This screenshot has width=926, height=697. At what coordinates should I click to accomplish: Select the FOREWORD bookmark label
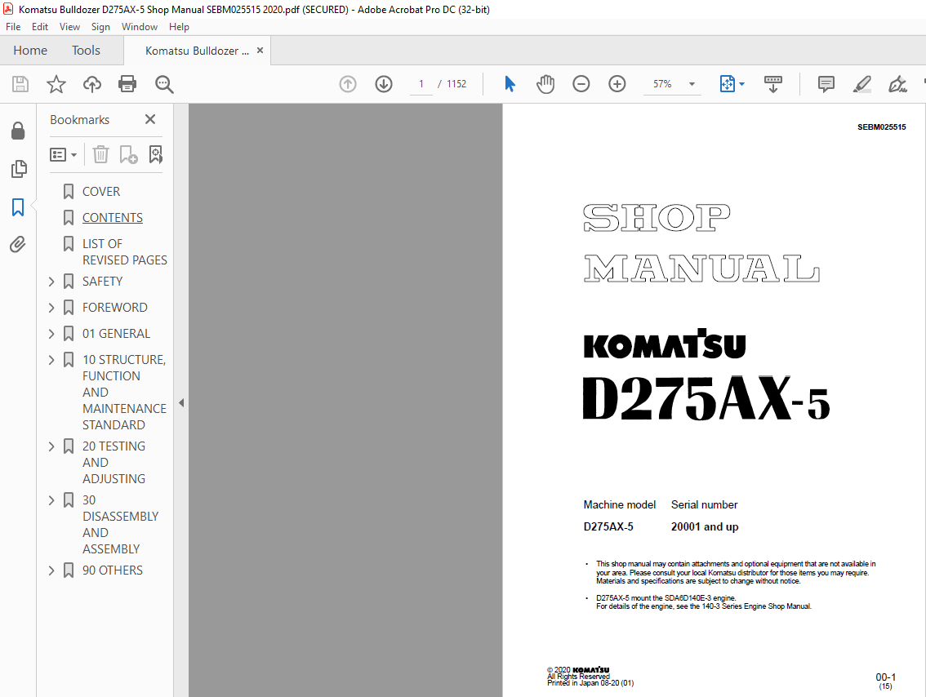[115, 308]
